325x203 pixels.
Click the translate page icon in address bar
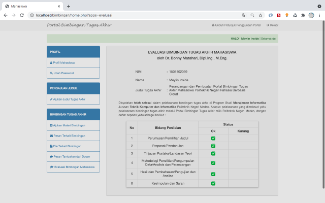[x=244, y=15]
